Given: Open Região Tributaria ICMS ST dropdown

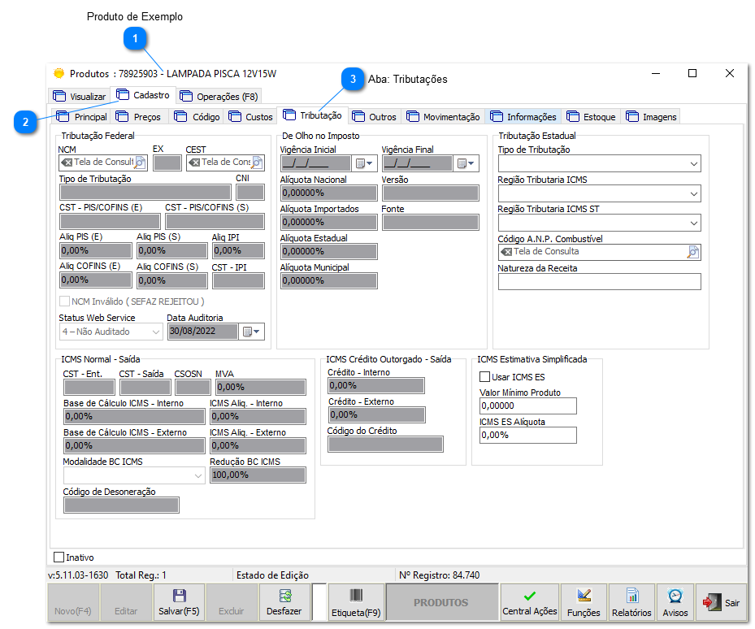Looking at the screenshot, I should pyautogui.click(x=693, y=223).
